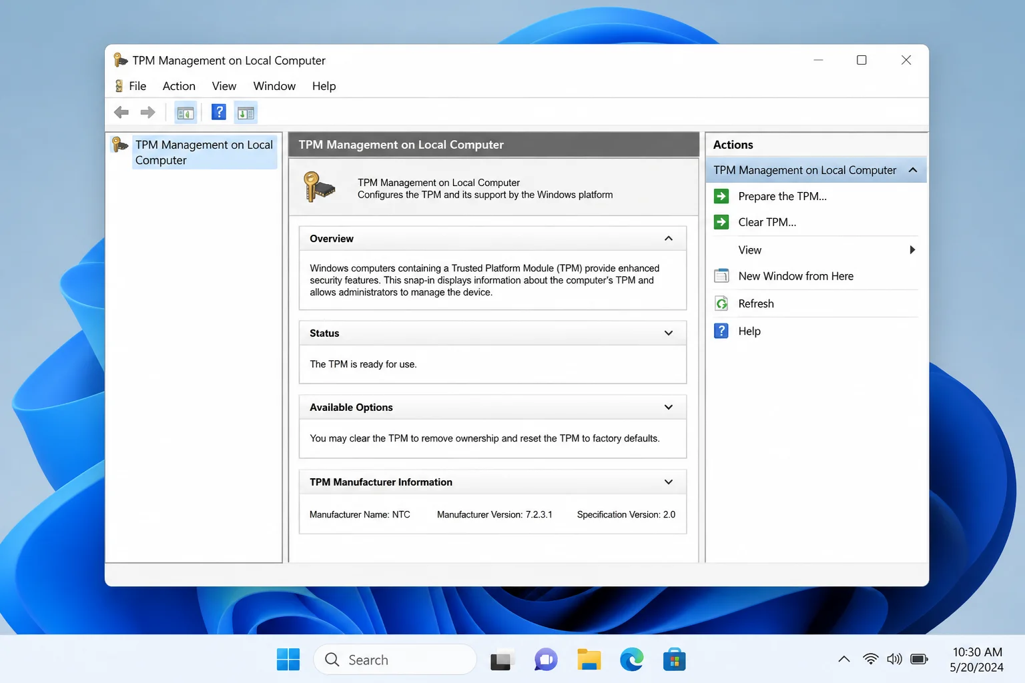Open File Explorer from the taskbar

[x=589, y=660]
